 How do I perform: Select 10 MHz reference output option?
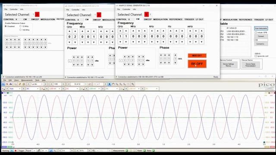(20, 26)
